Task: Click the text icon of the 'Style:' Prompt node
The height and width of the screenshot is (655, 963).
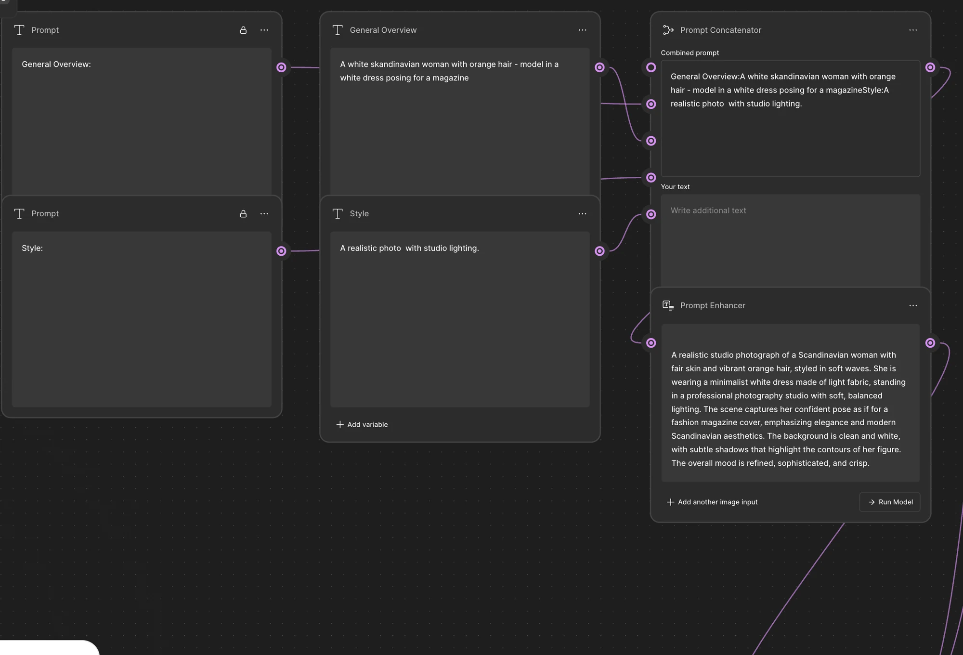Action: click(x=19, y=213)
